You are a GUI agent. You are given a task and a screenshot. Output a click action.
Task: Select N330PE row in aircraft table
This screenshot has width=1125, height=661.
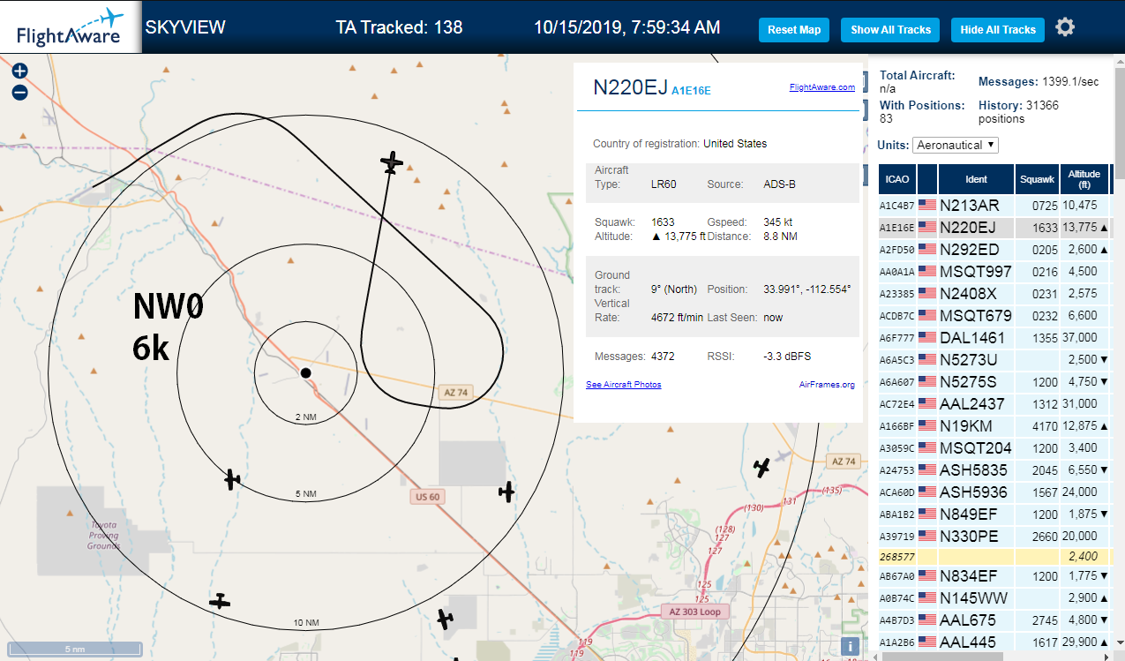point(994,536)
